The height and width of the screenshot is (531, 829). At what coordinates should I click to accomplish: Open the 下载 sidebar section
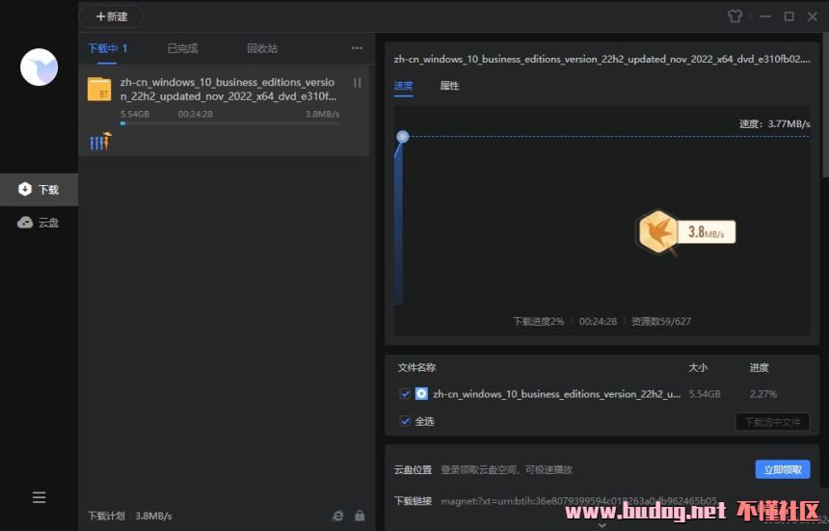40,189
